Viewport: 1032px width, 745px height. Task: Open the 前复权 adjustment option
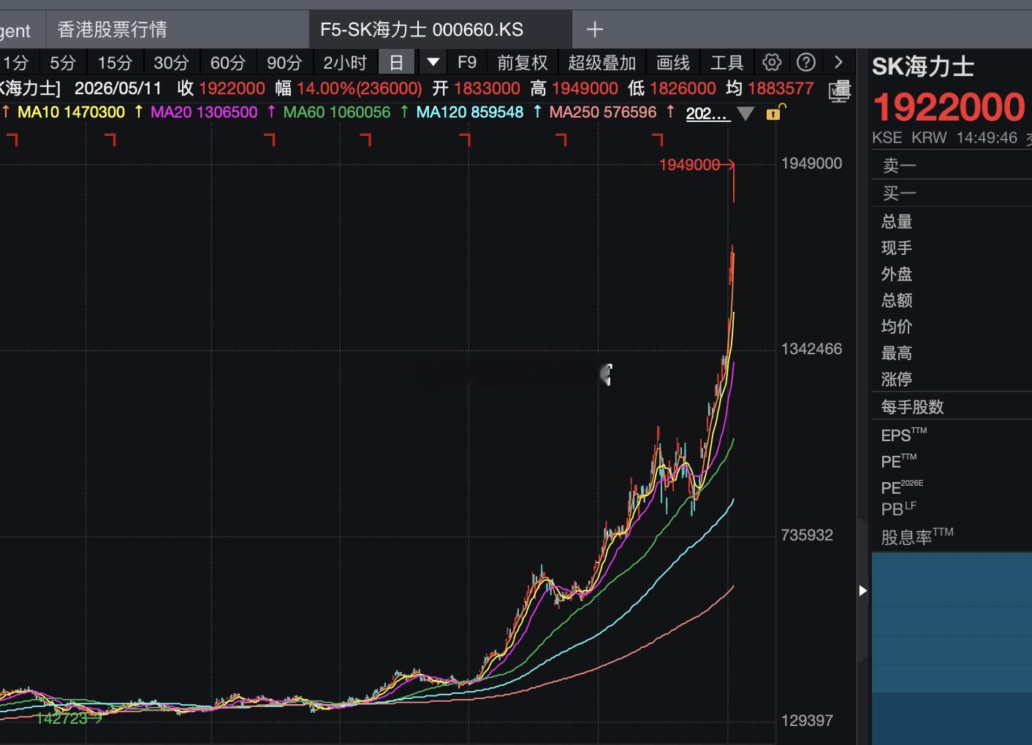coord(523,63)
